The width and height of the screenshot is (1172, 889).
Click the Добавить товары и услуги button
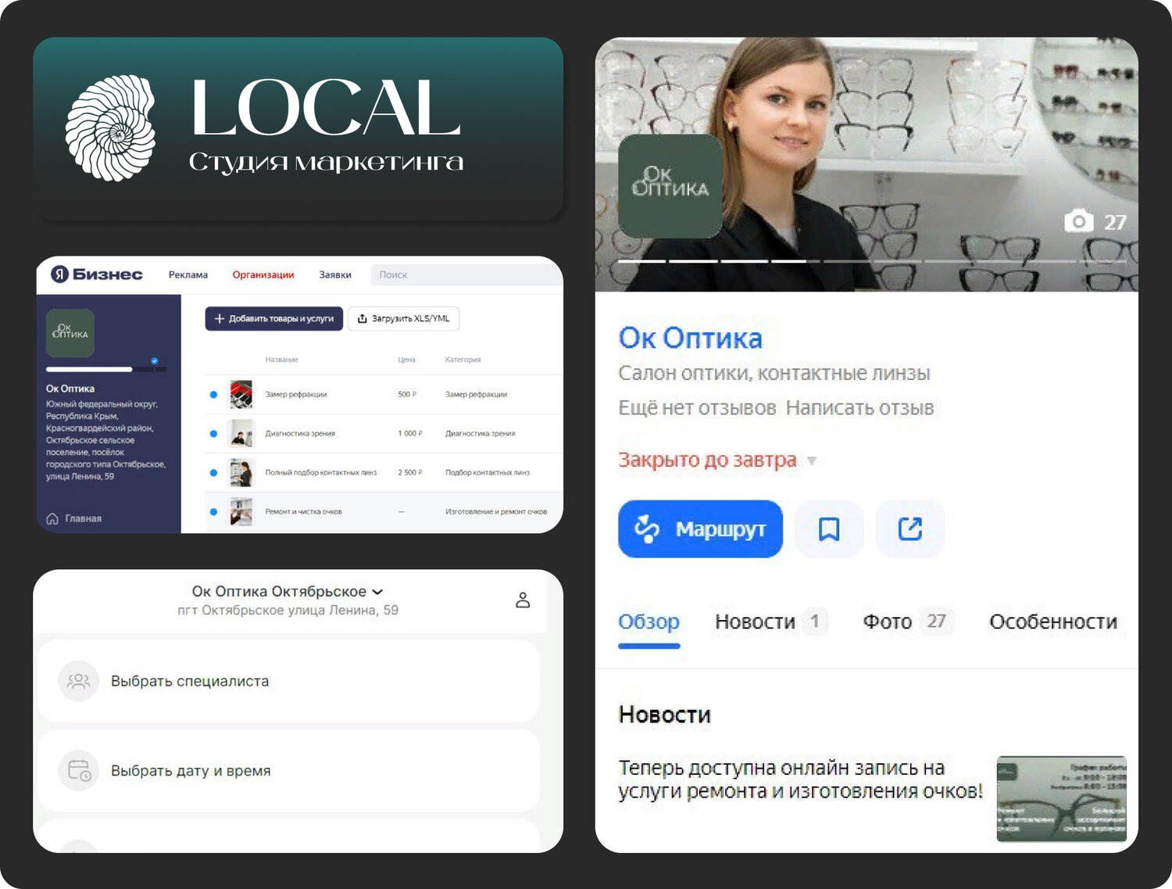pos(273,318)
